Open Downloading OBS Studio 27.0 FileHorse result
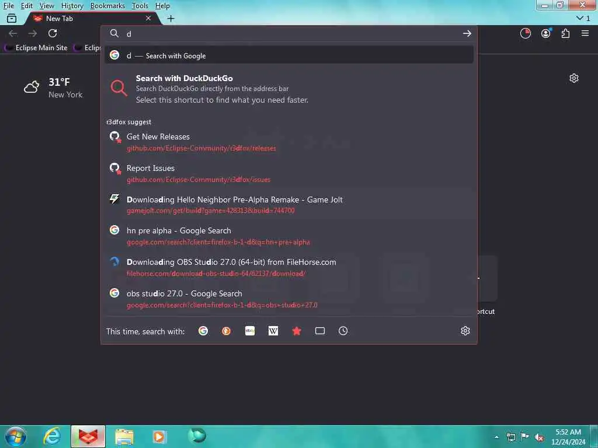 288,267
